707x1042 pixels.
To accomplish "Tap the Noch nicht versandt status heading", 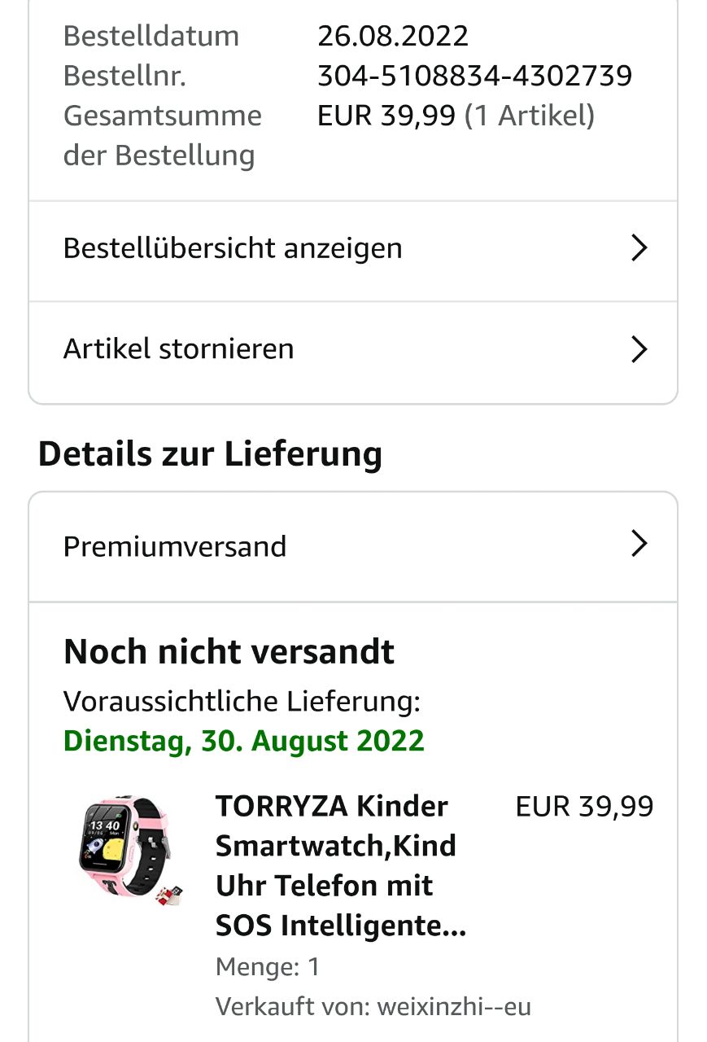I will (229, 651).
